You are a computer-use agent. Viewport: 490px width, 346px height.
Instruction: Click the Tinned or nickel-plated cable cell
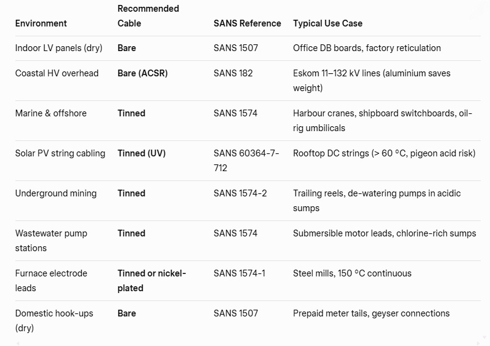tap(151, 281)
